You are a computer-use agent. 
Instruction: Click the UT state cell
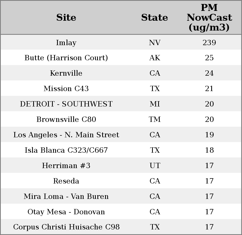[155, 166]
